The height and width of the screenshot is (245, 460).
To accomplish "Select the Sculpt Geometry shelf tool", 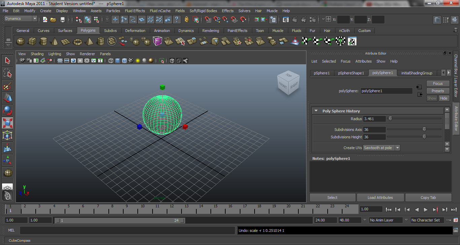I will click(x=295, y=41).
